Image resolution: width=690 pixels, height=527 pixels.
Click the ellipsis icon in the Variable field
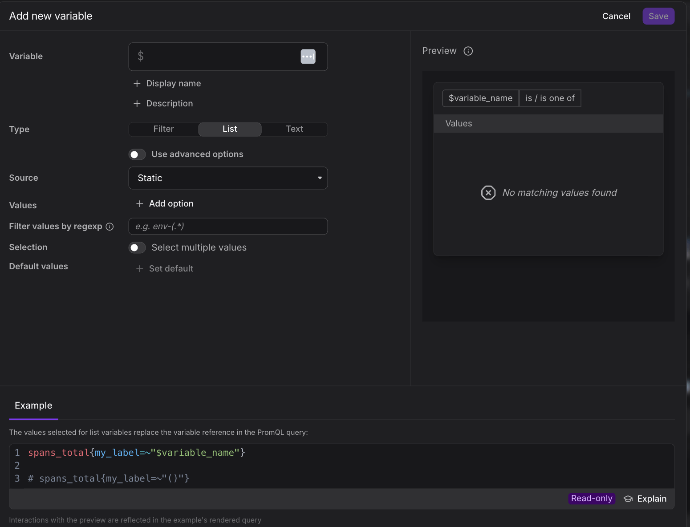pos(308,57)
